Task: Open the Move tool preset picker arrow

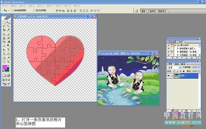Action: point(9,10)
